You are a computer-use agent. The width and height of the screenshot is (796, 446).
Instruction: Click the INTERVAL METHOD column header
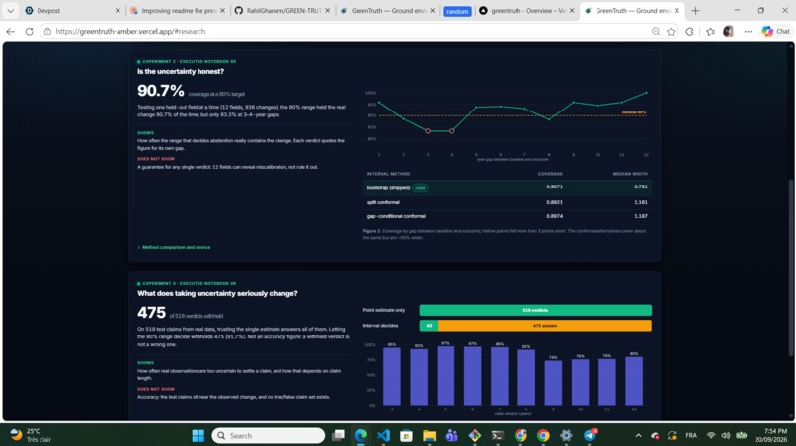388,174
